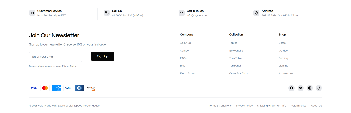Image resolution: width=351 pixels, height=113 pixels.
Task: Open the Instagram social icon
Action: tap(310, 88)
